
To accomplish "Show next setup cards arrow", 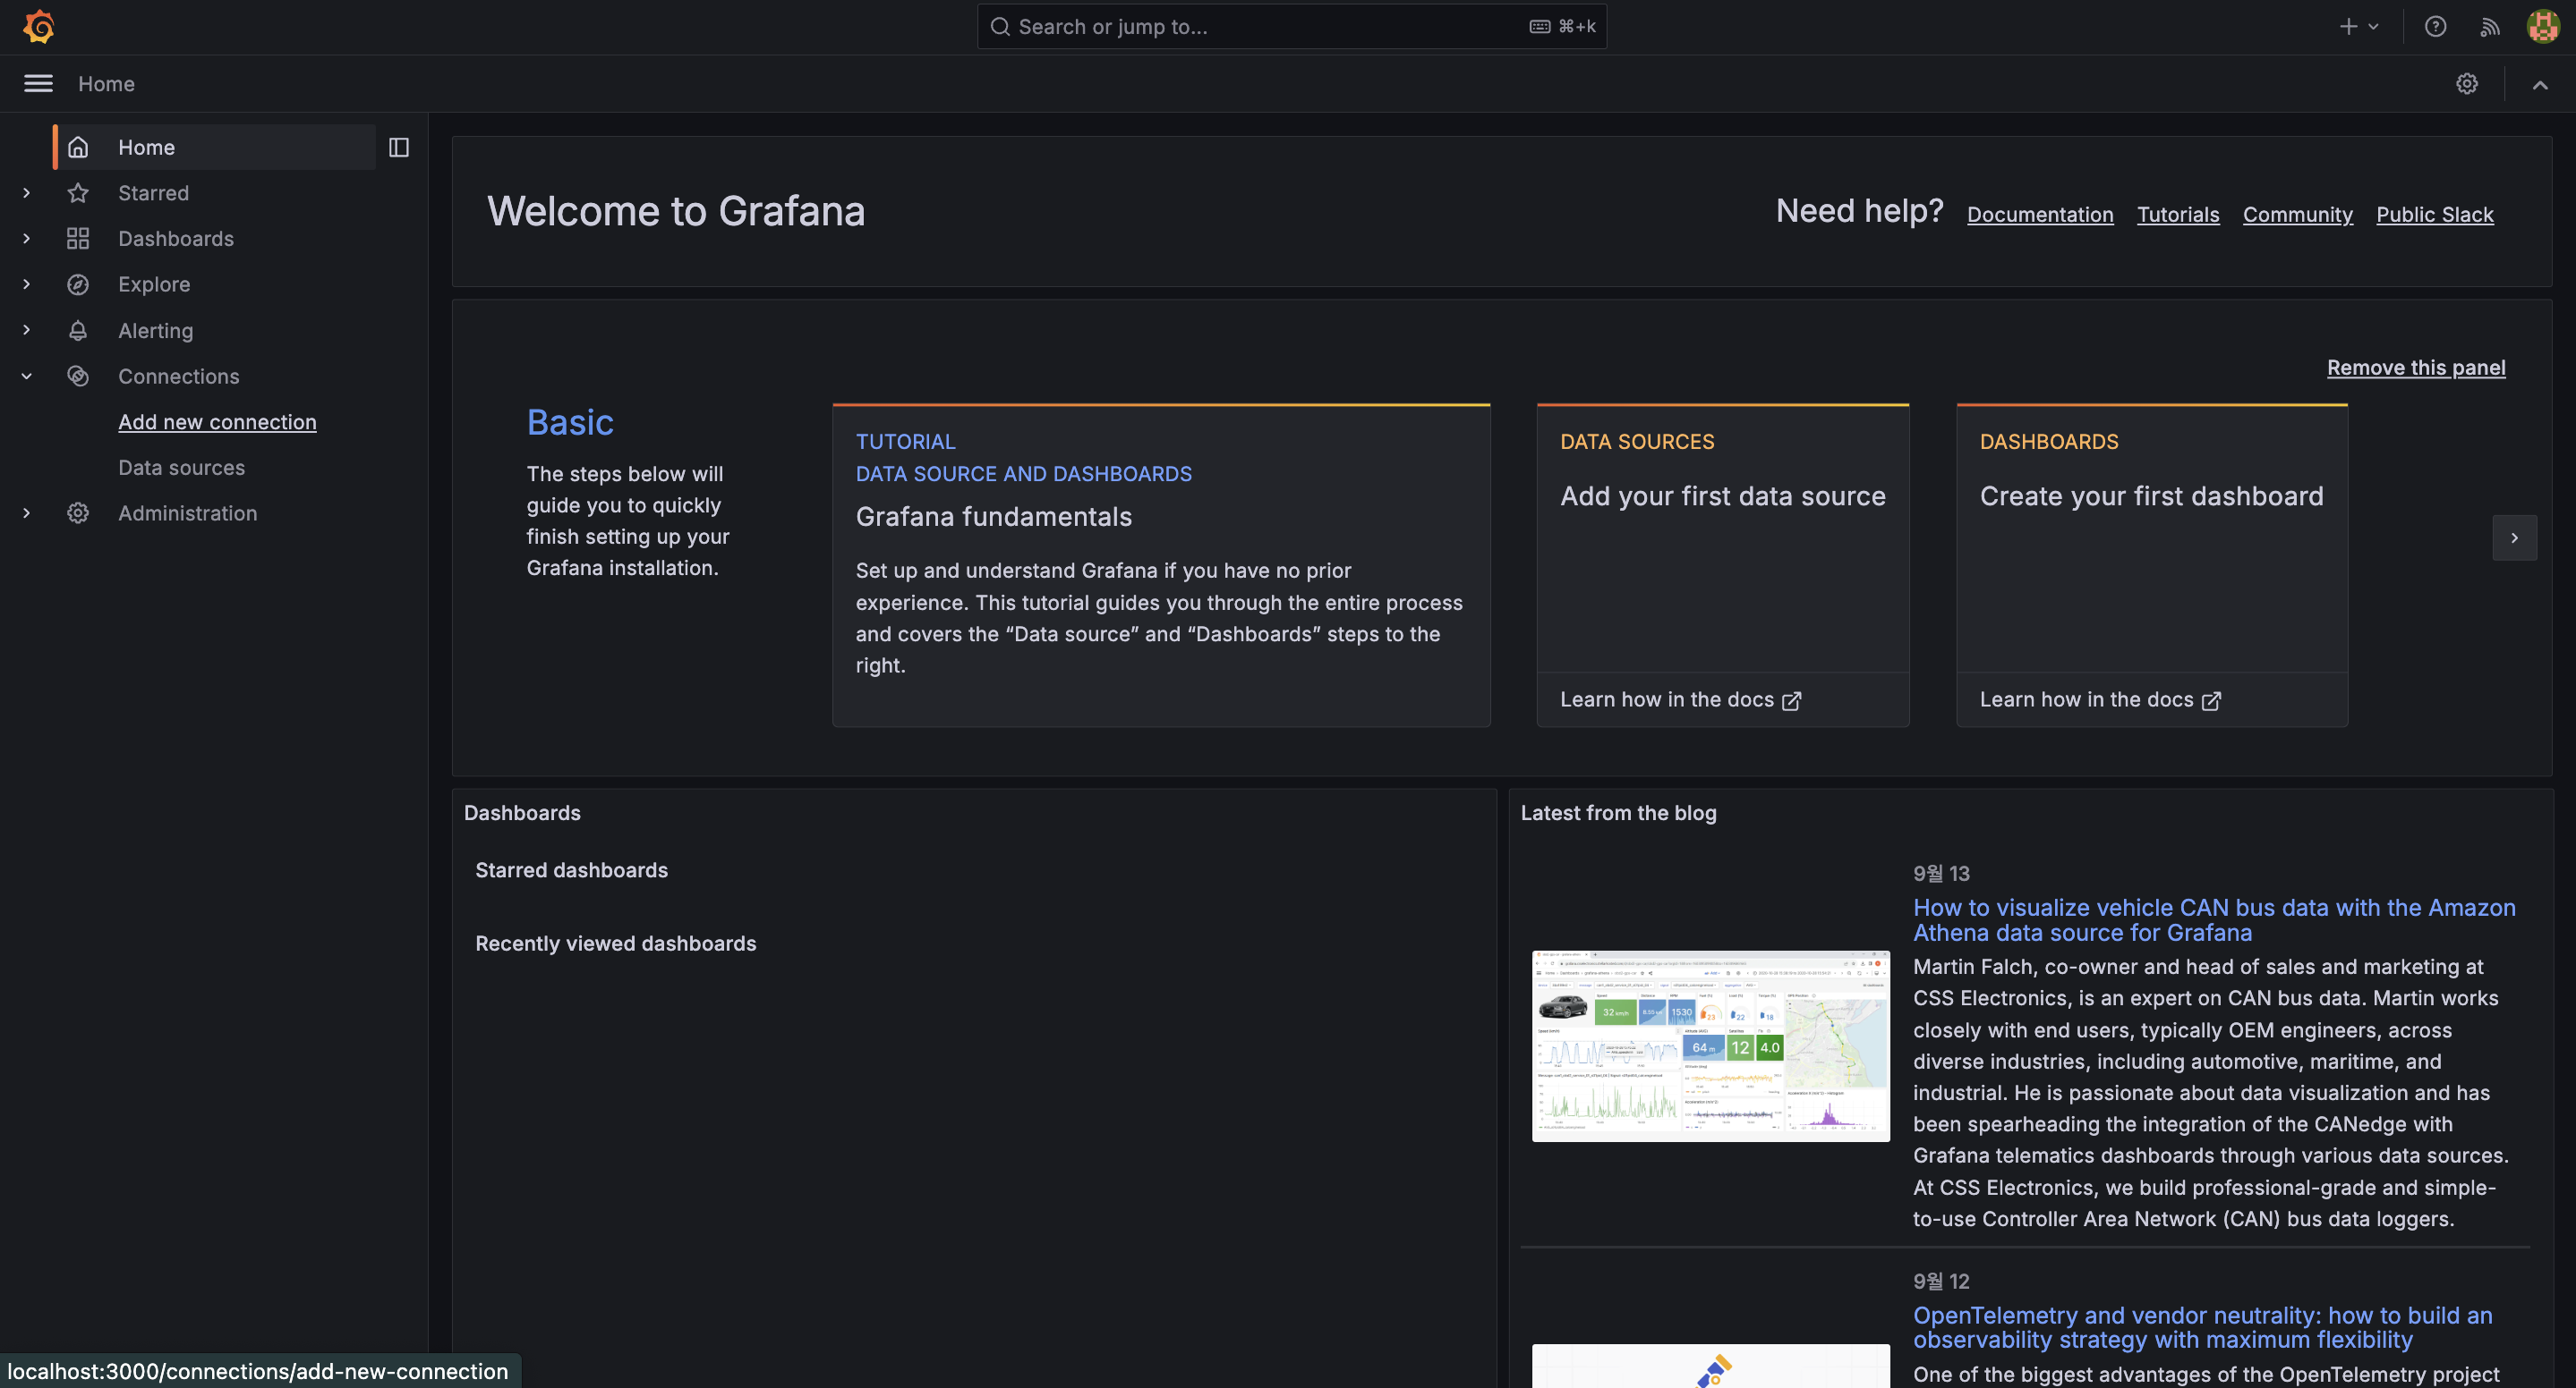I will tap(2514, 538).
